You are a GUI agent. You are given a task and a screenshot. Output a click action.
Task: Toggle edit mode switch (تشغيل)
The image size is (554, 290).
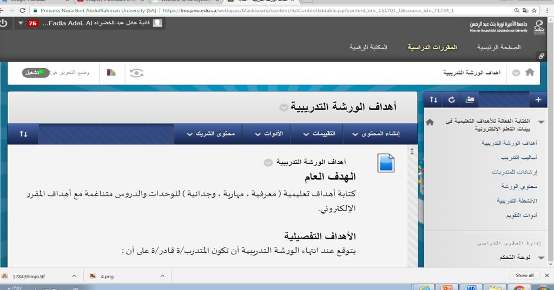(x=36, y=73)
